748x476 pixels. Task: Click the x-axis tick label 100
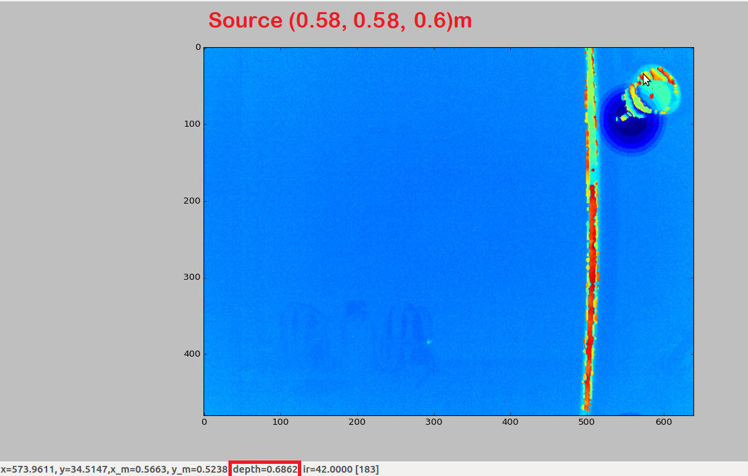[x=280, y=422]
